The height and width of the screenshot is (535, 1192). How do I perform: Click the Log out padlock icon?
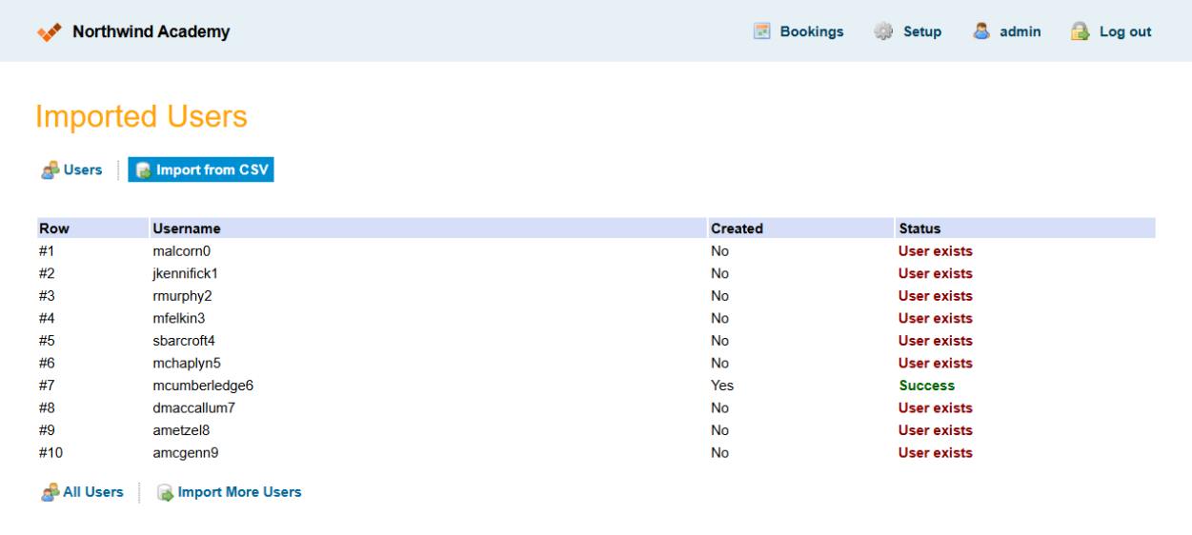point(1080,31)
